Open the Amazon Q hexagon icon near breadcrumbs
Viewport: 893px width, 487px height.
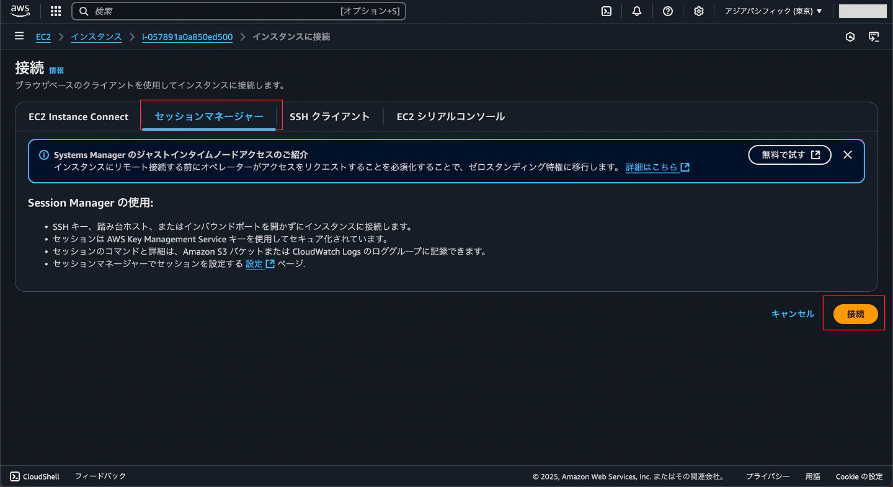pos(850,37)
